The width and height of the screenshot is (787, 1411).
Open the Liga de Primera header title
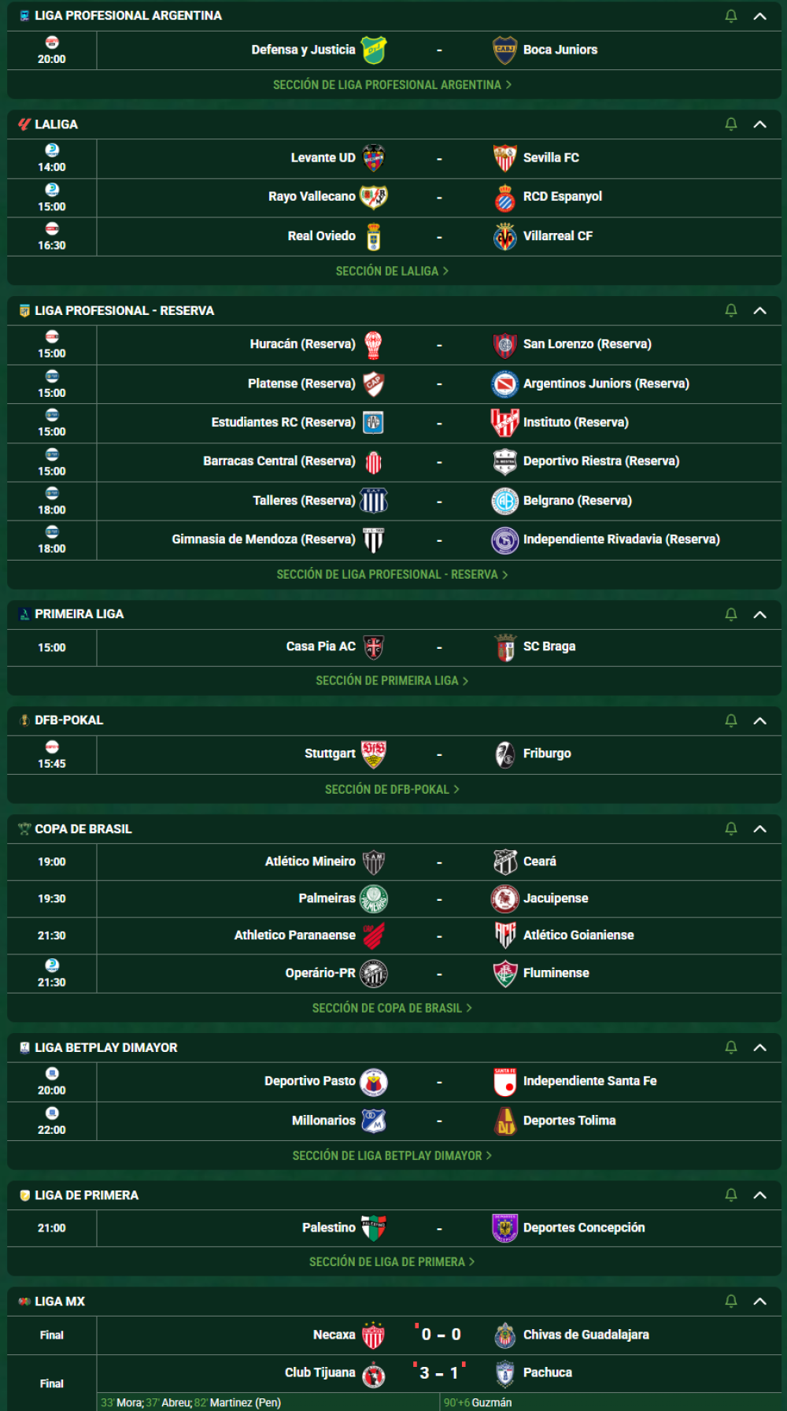(87, 1195)
